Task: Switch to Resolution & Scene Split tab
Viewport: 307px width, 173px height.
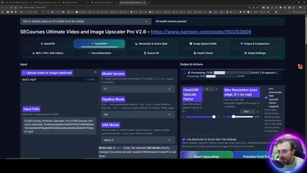Action: point(151,44)
